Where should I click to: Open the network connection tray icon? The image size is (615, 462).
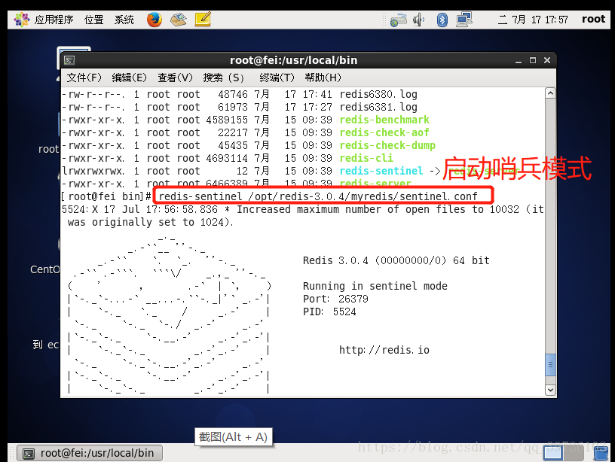tap(464, 20)
